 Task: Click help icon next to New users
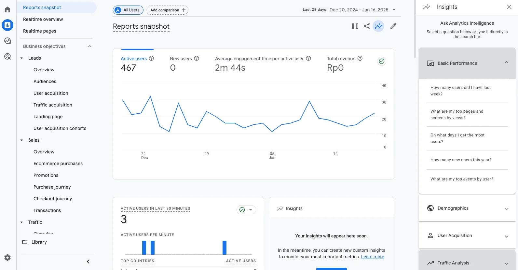tap(197, 58)
